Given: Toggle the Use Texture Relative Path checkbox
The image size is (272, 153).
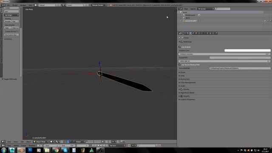Looking at the screenshot, I should 180,65.
